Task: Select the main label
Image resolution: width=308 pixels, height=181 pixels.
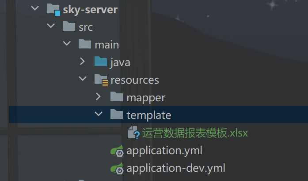Action: [x=107, y=45]
